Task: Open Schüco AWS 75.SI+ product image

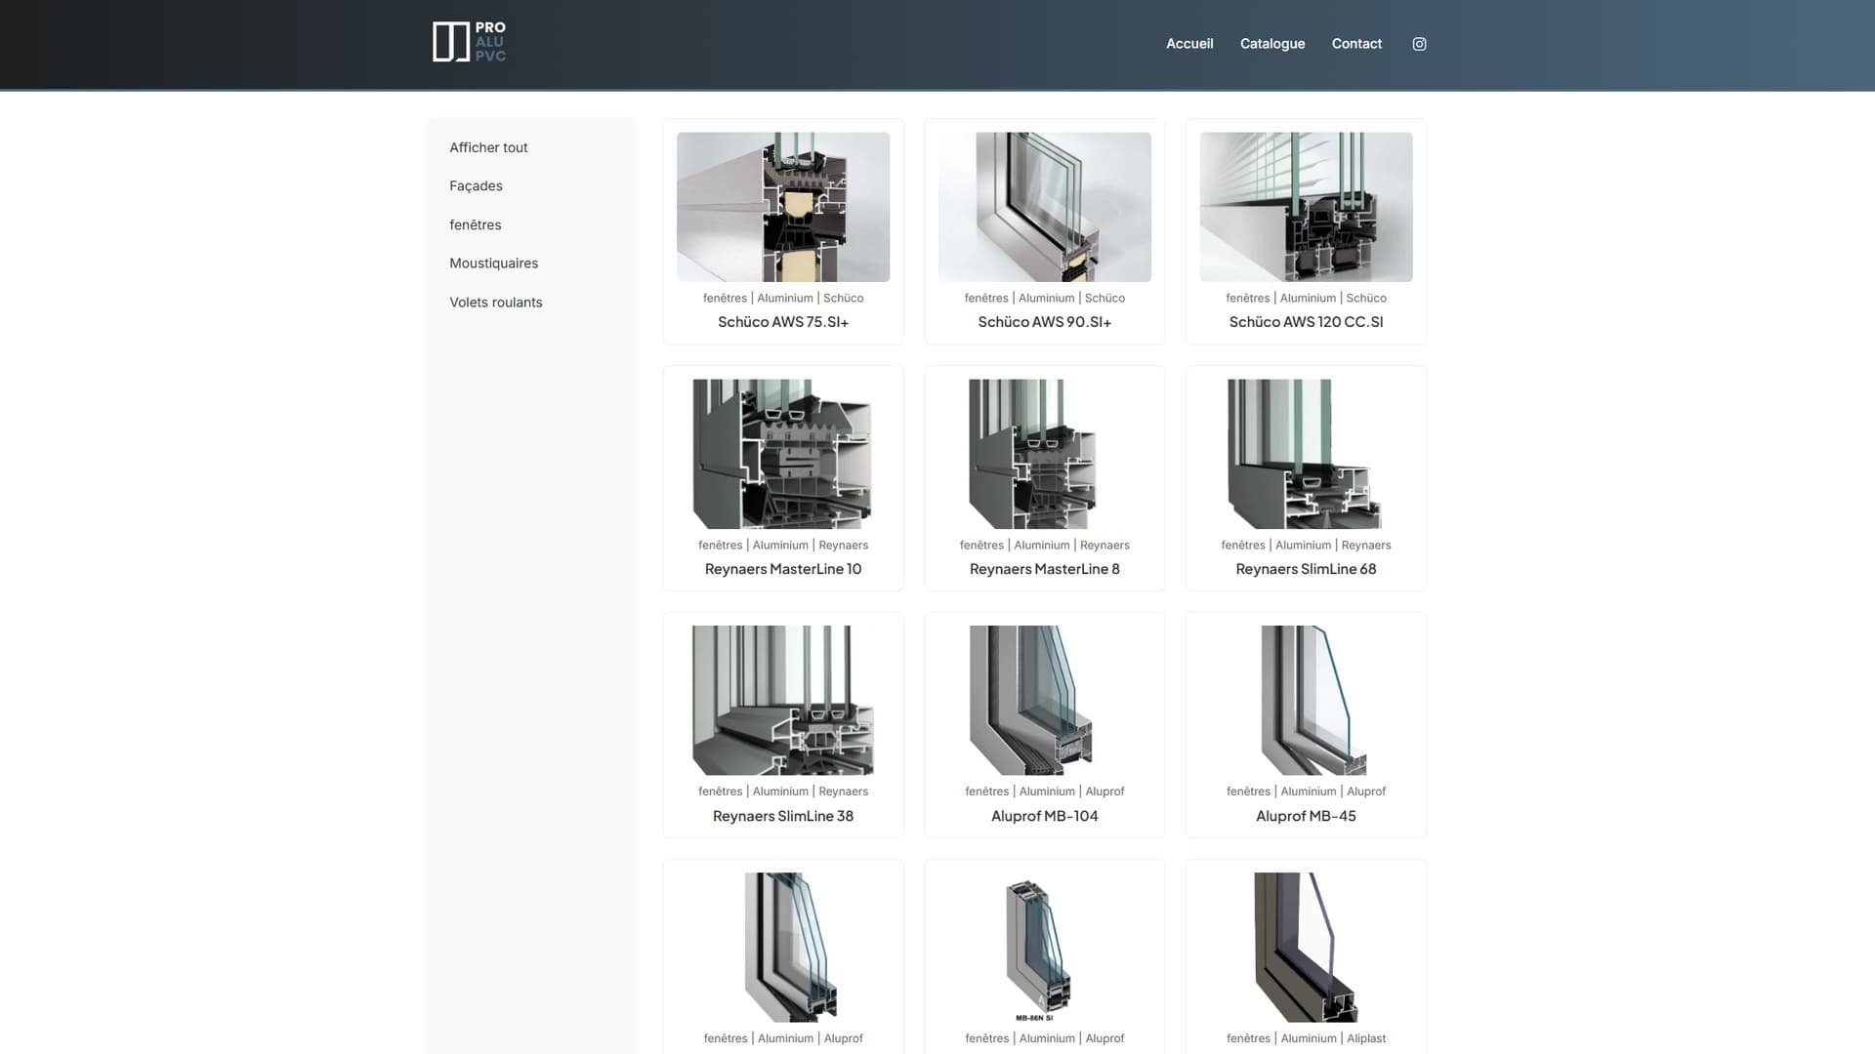Action: [x=783, y=207]
